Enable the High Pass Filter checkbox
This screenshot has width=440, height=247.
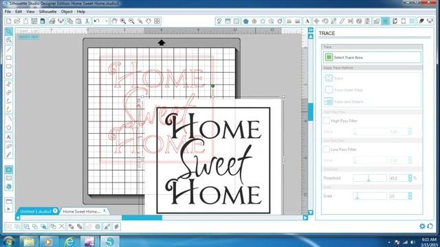tap(327, 121)
